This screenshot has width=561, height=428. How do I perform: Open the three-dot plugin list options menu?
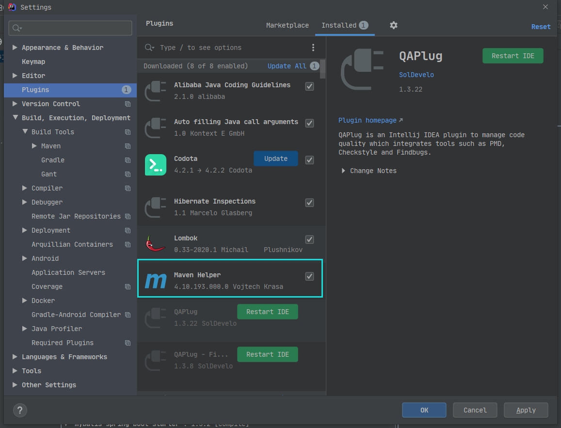click(313, 48)
